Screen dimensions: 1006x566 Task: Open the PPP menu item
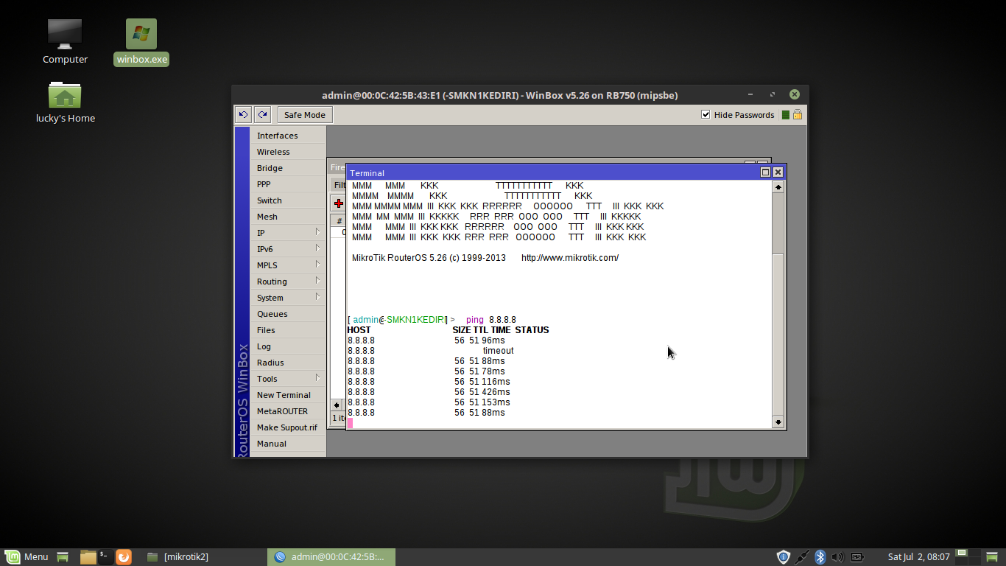point(288,184)
